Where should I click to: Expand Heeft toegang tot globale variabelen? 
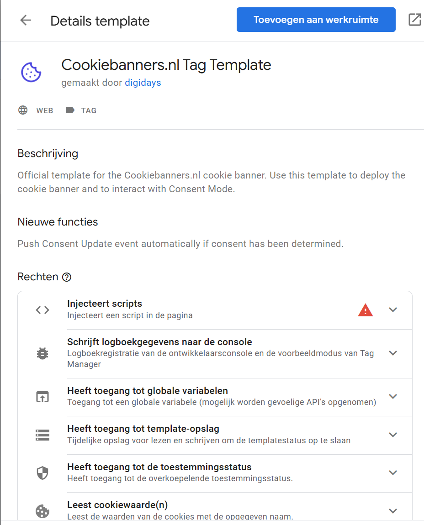(x=393, y=396)
